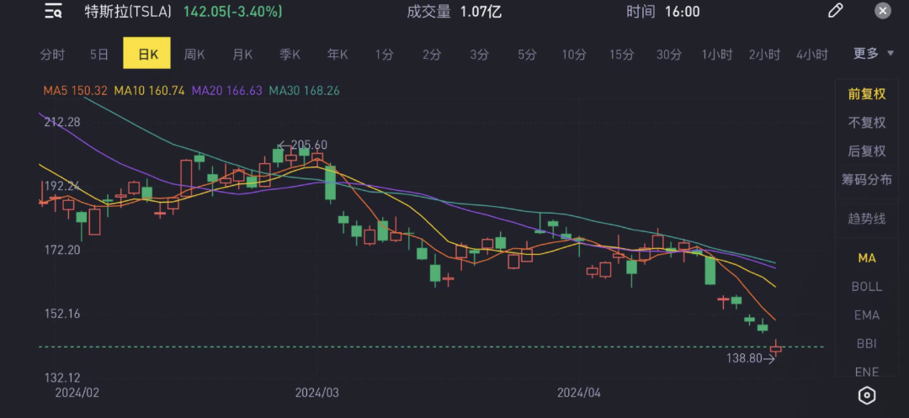Switch to 15分 fifteen-minute chart
The width and height of the screenshot is (909, 418).
621,54
